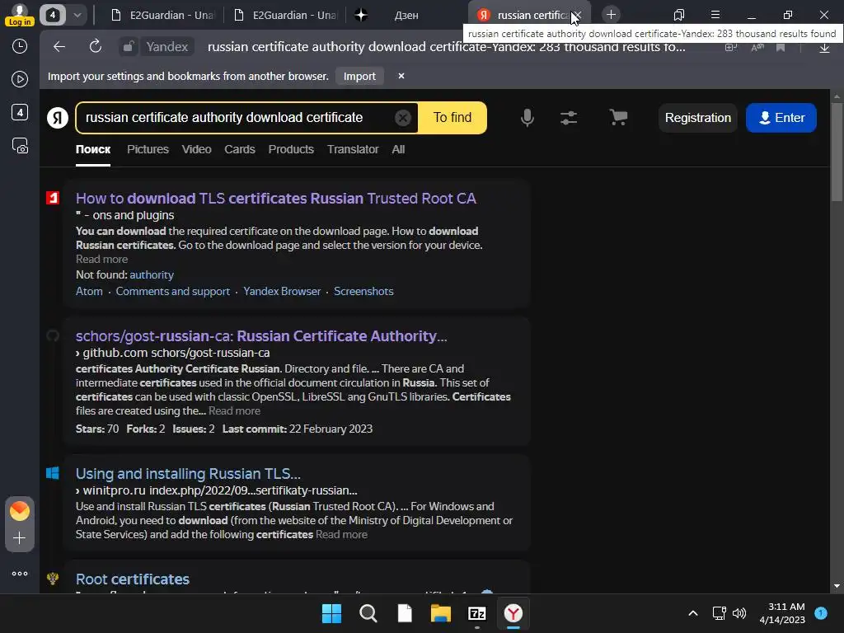Open taskbar clock showing 3:11 AM

782,613
